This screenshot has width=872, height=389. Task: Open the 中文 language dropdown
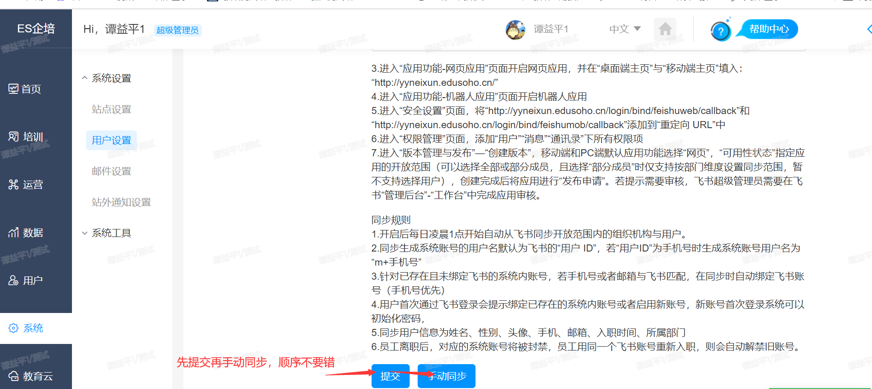point(625,29)
